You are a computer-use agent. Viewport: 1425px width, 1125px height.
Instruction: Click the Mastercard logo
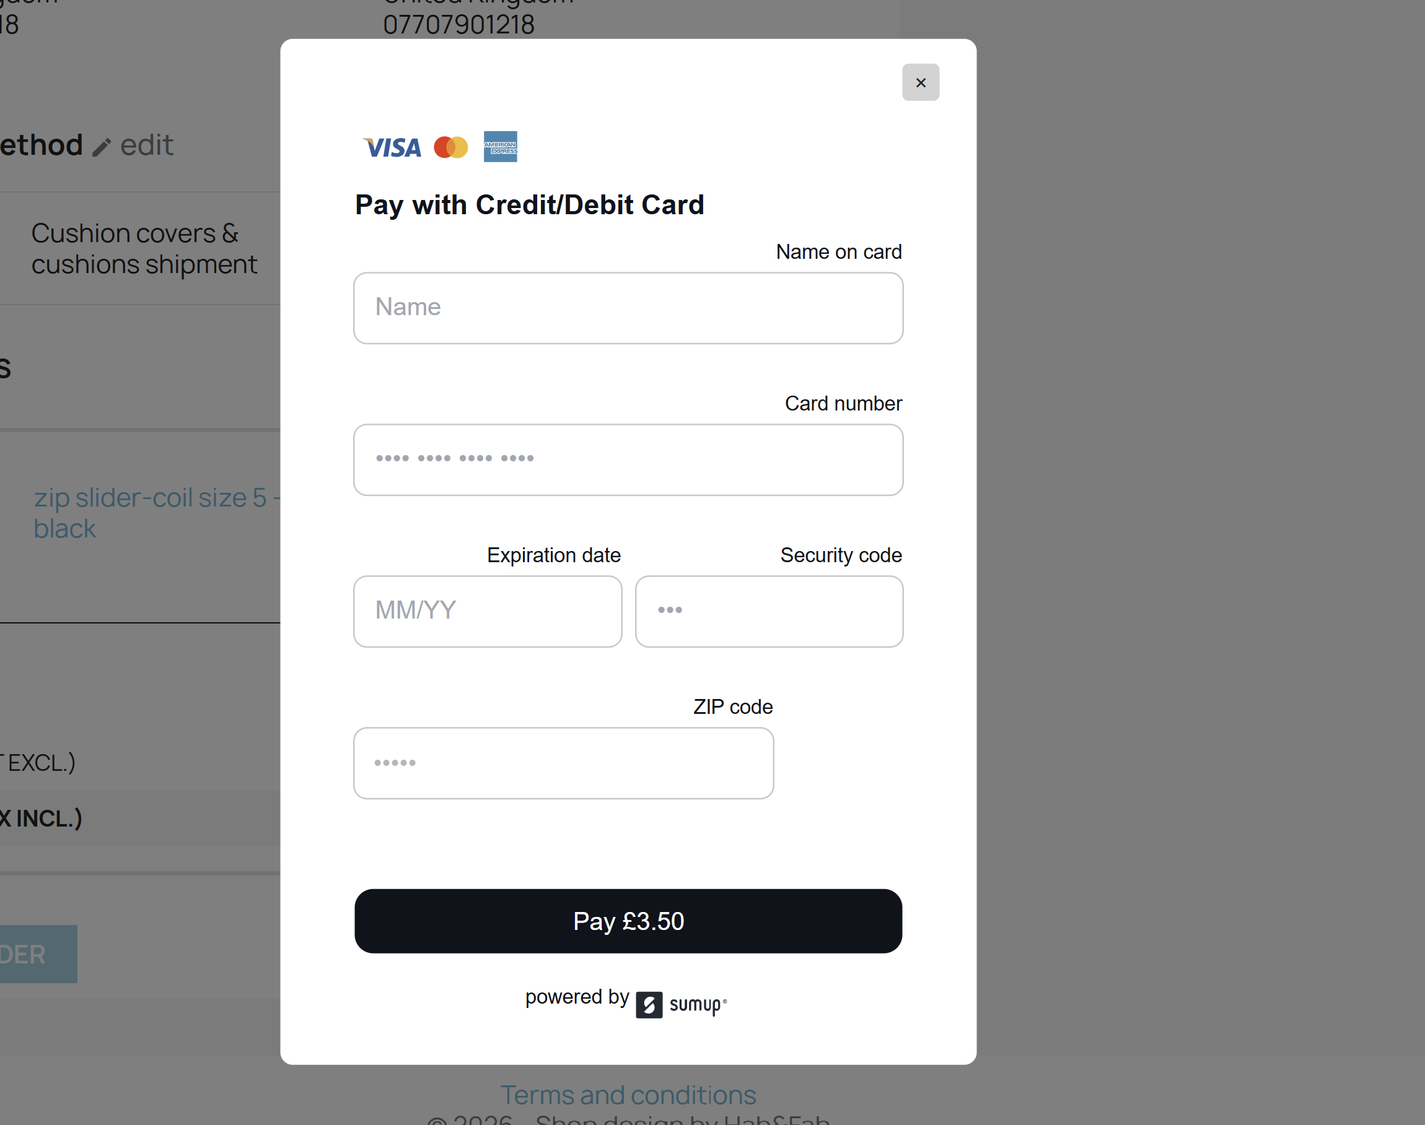pyautogui.click(x=451, y=147)
